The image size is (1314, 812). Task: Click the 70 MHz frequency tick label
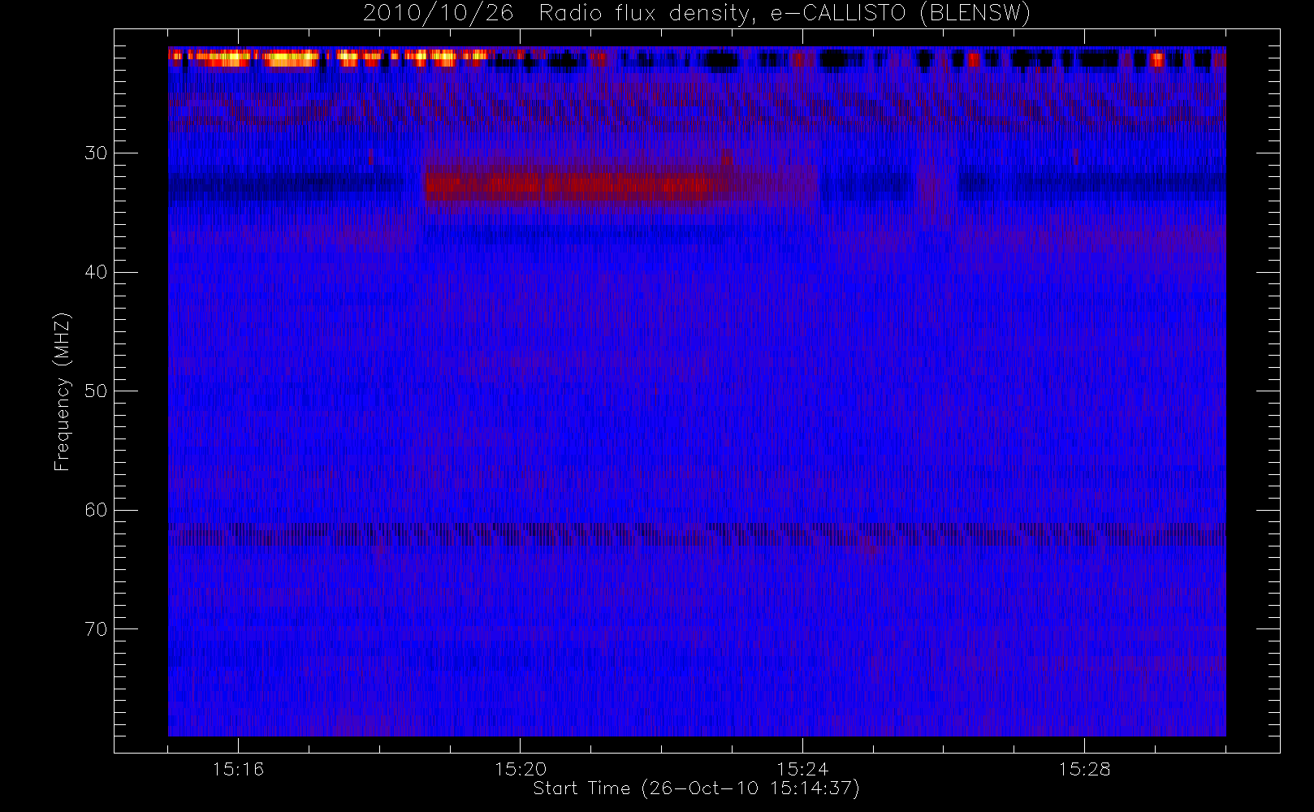96,629
